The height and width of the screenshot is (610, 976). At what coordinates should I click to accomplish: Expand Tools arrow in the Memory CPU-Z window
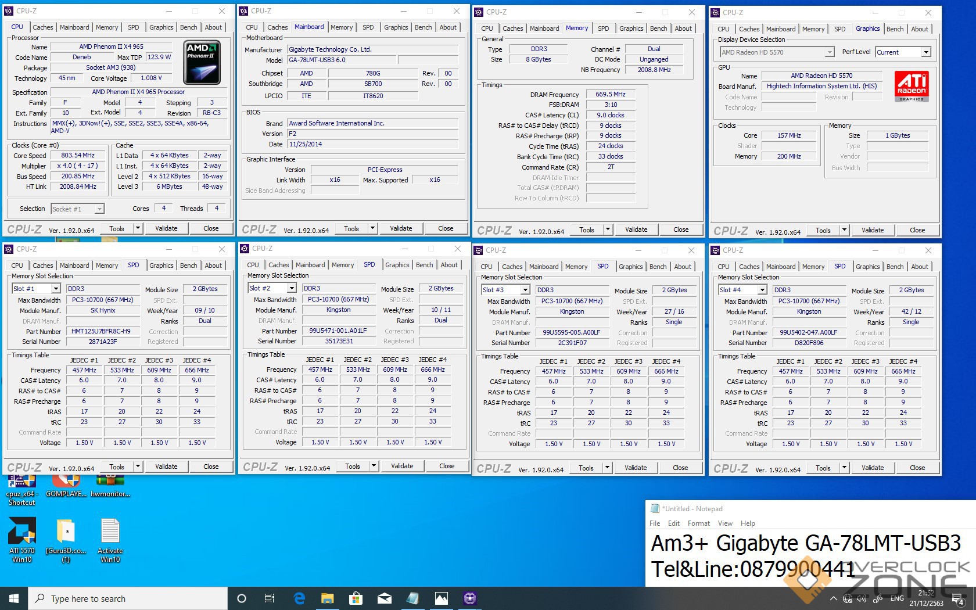608,229
